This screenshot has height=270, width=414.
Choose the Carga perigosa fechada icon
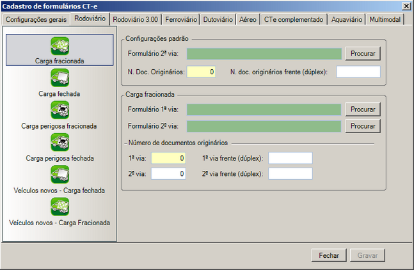point(60,142)
